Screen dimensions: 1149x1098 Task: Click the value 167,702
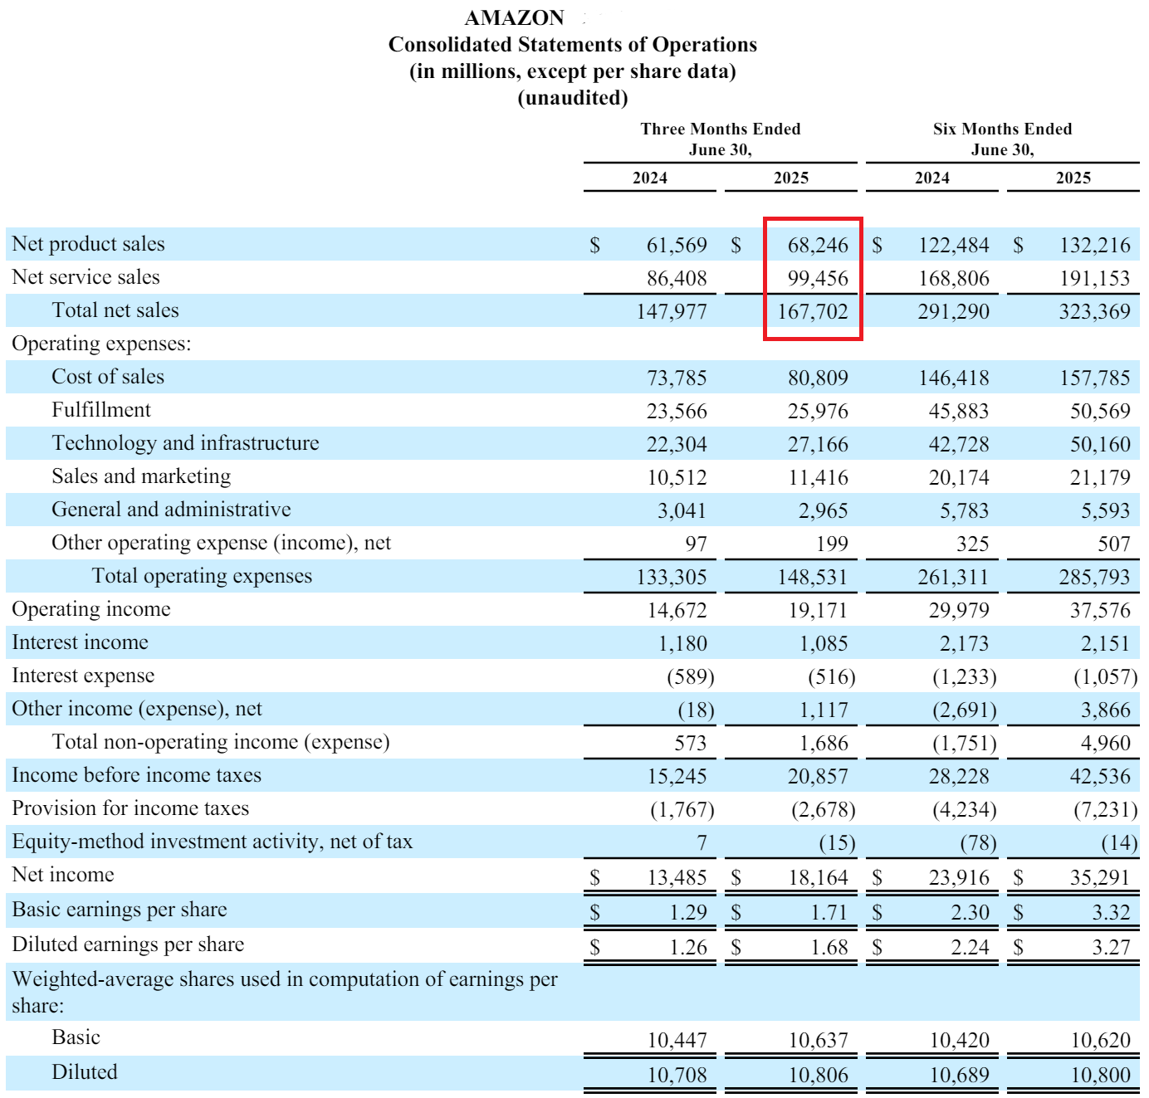[813, 311]
